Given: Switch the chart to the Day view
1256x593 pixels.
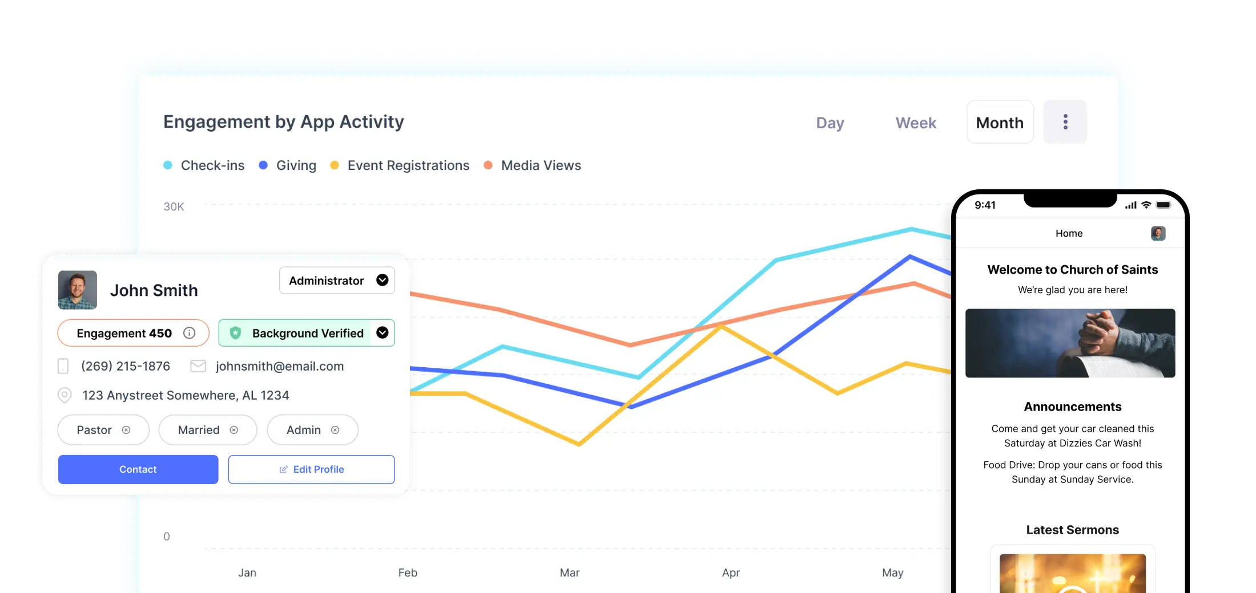Looking at the screenshot, I should 830,123.
